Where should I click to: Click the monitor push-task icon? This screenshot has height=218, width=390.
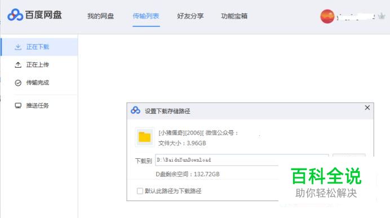18,106
